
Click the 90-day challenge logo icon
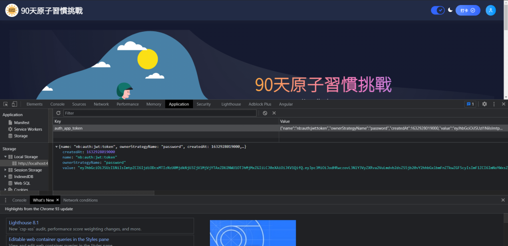[12, 10]
